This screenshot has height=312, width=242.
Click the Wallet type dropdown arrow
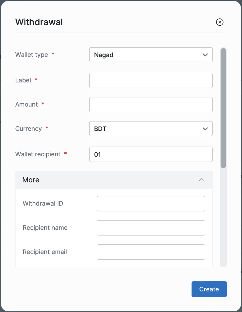pyautogui.click(x=205, y=55)
